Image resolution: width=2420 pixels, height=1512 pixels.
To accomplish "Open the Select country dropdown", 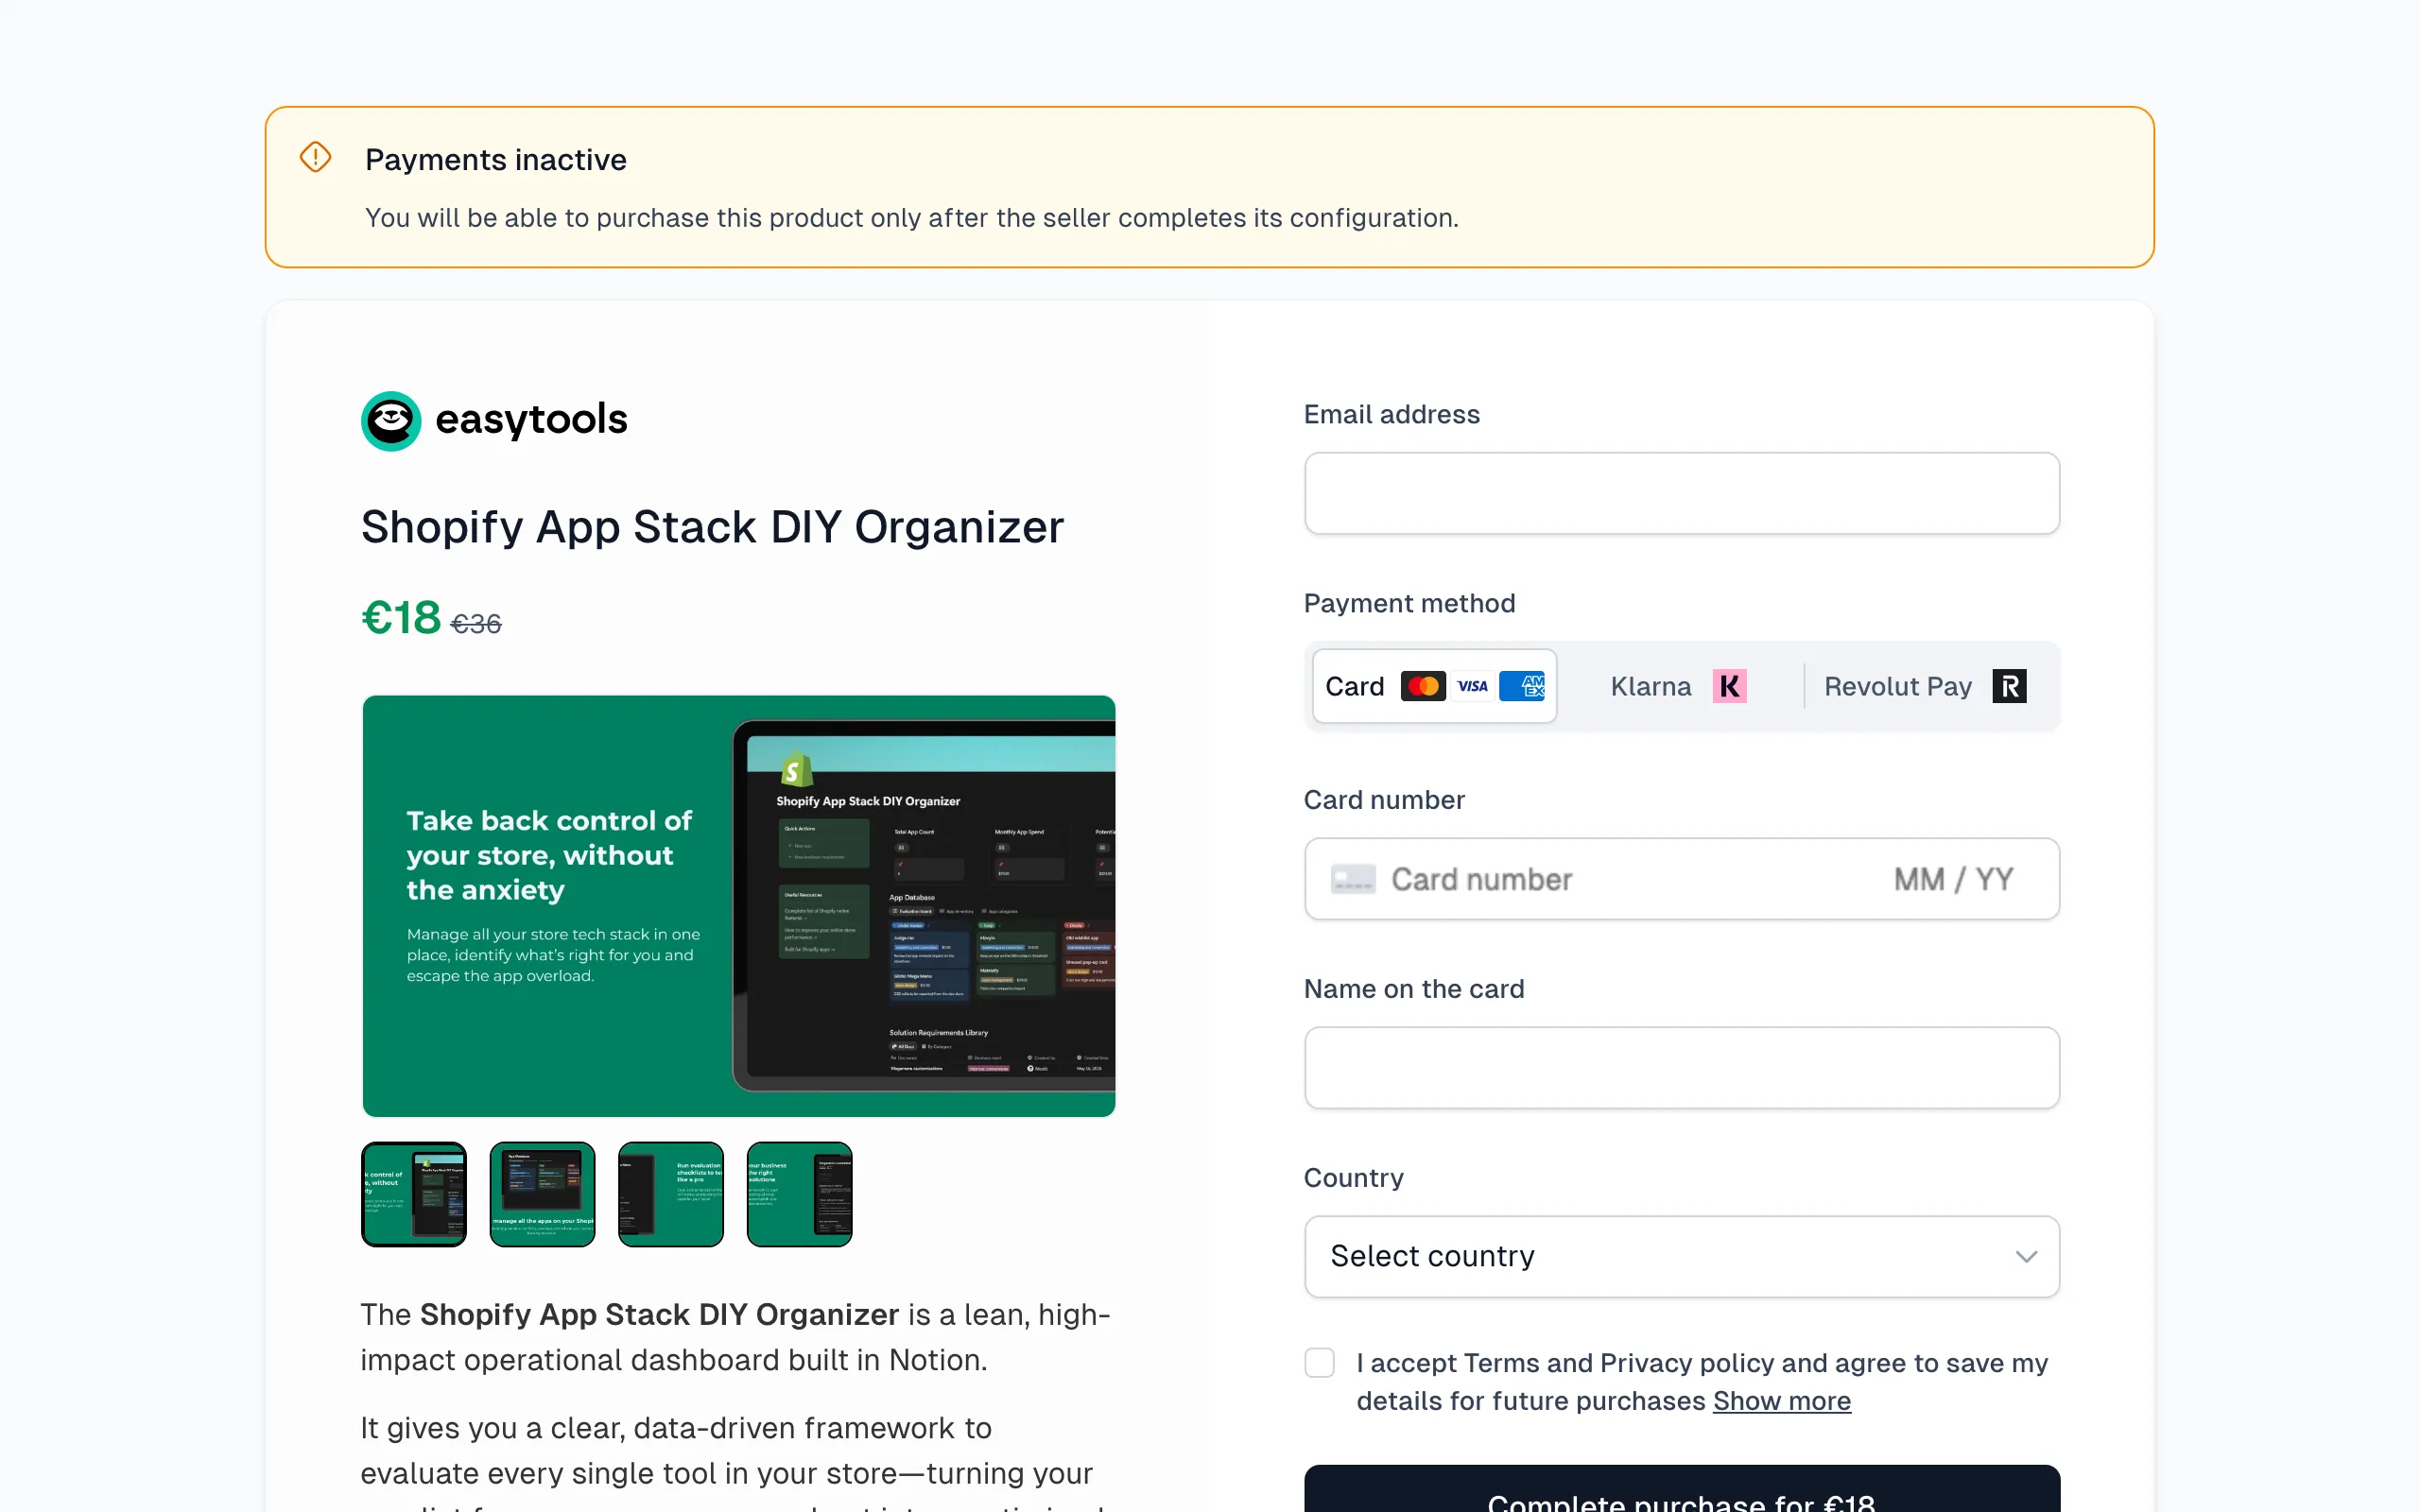I will [x=1681, y=1257].
